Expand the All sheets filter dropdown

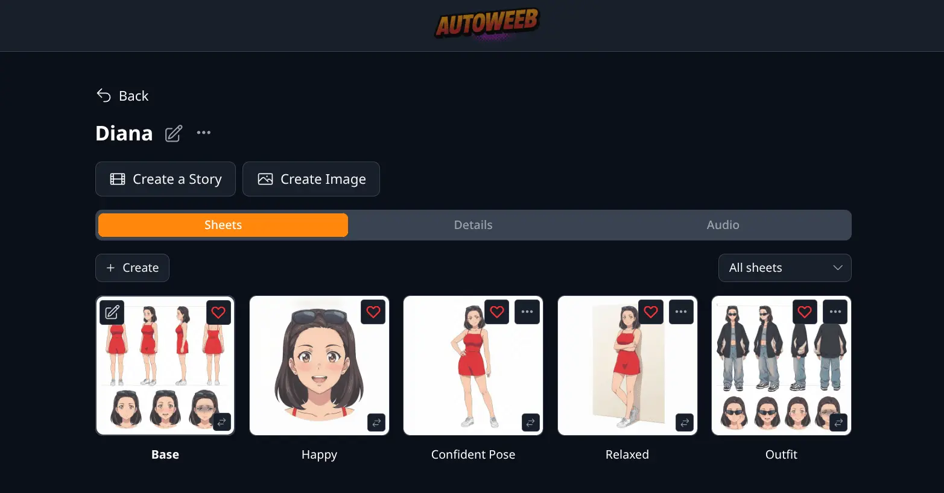click(x=785, y=268)
